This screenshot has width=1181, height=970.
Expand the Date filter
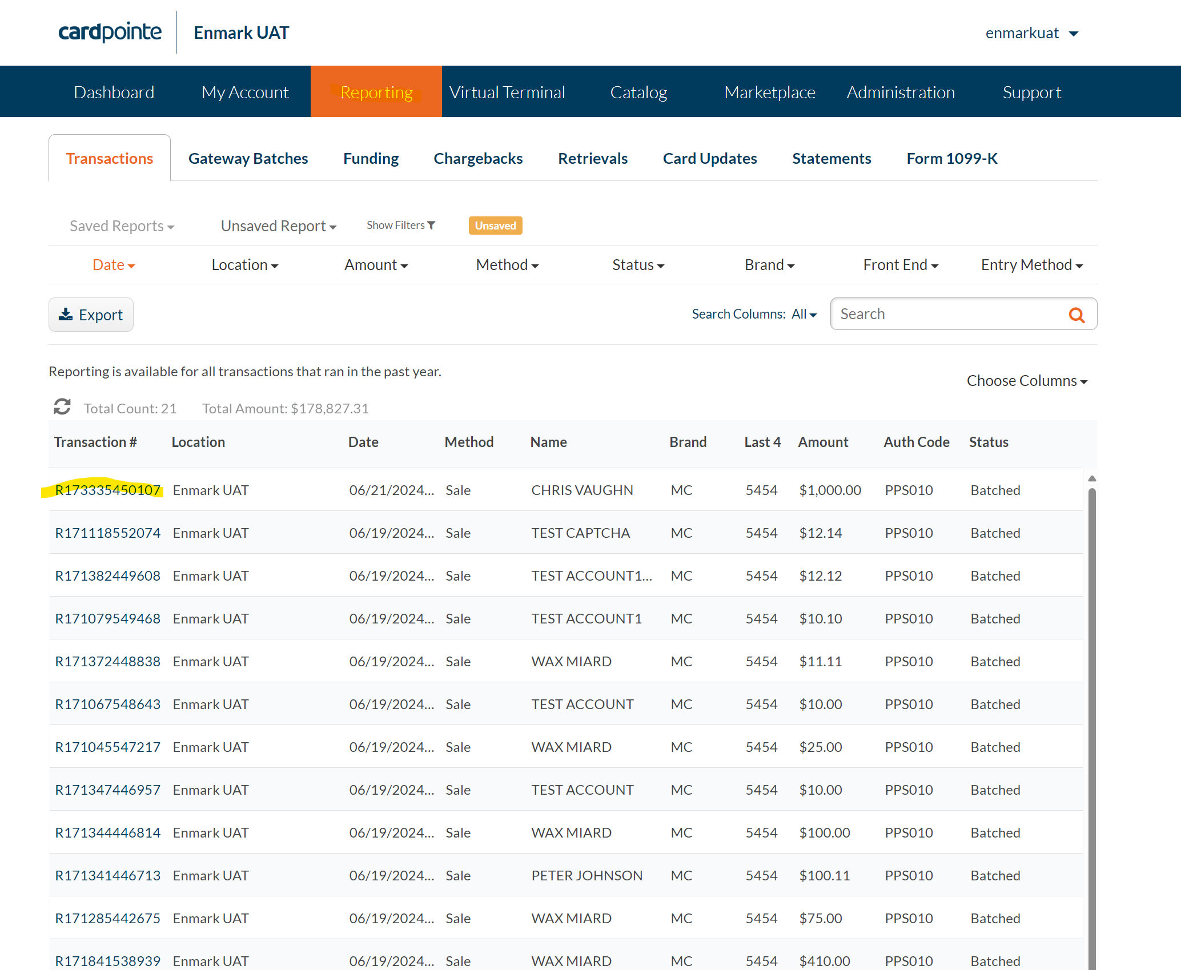click(114, 265)
